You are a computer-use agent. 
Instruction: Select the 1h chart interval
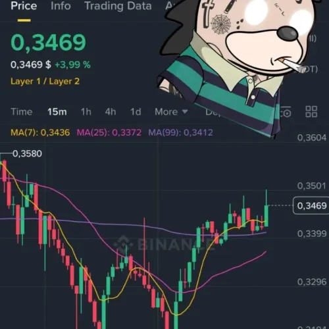86,112
